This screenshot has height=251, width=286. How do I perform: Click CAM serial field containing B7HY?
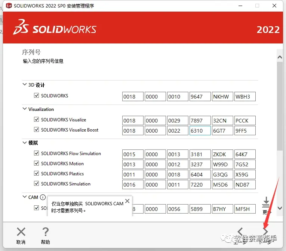click(x=222, y=209)
